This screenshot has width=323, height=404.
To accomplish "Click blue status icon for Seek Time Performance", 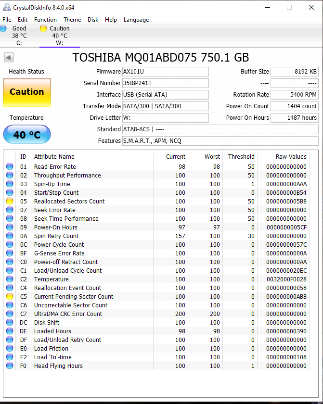I will pos(10,218).
